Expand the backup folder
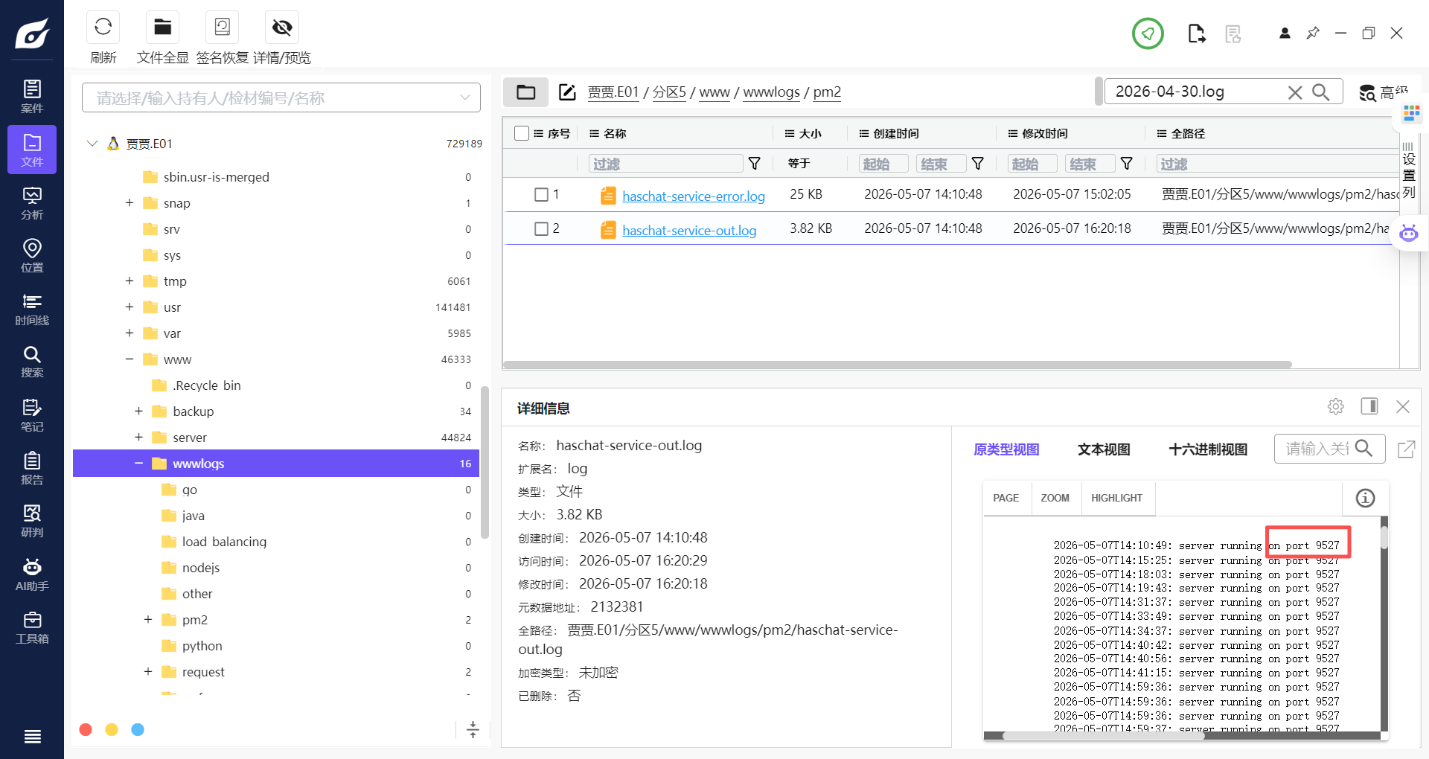The height and width of the screenshot is (759, 1429). [138, 411]
